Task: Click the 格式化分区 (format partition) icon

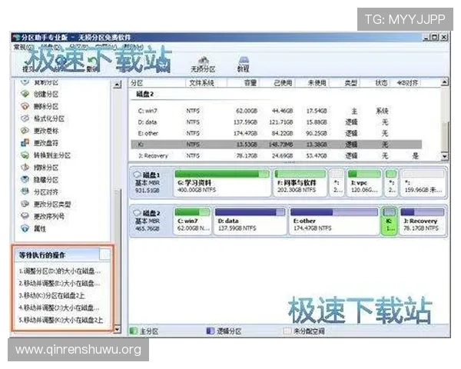Action: coord(25,118)
